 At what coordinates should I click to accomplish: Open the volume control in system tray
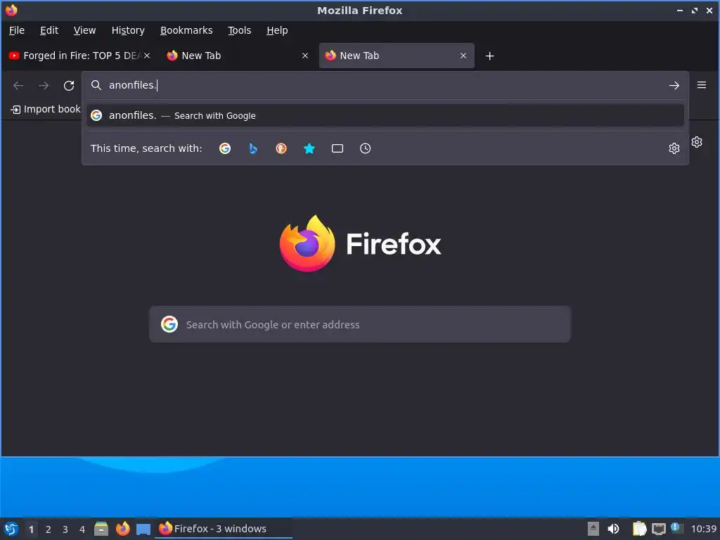(x=613, y=529)
